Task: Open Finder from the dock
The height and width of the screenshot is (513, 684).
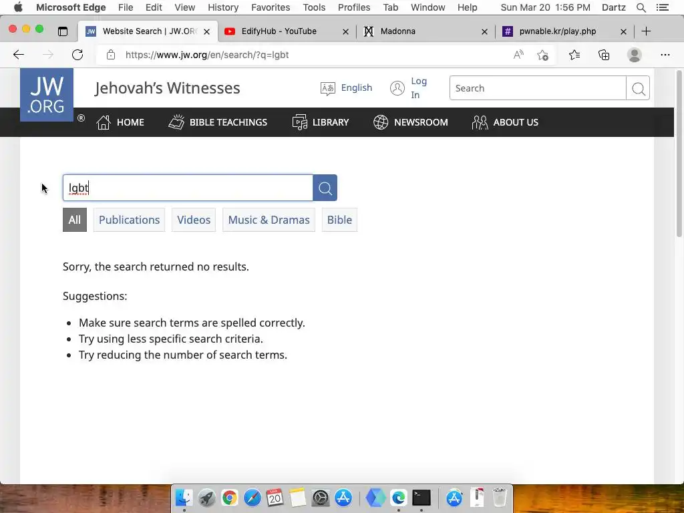Action: click(184, 498)
